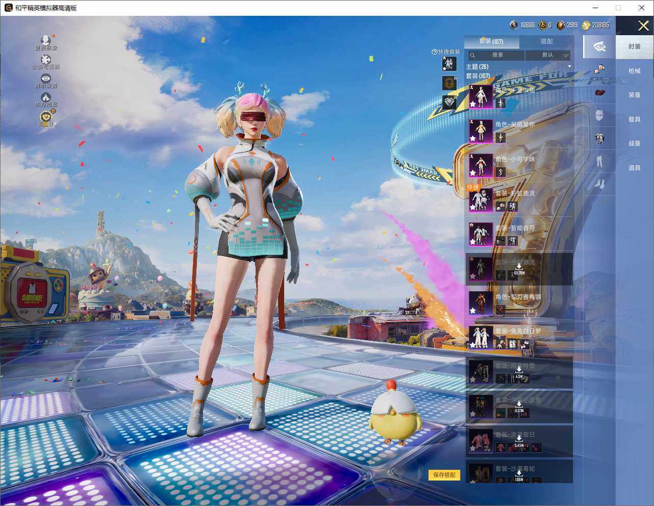
Task: Minimize the emulator window
Action: tap(595, 8)
